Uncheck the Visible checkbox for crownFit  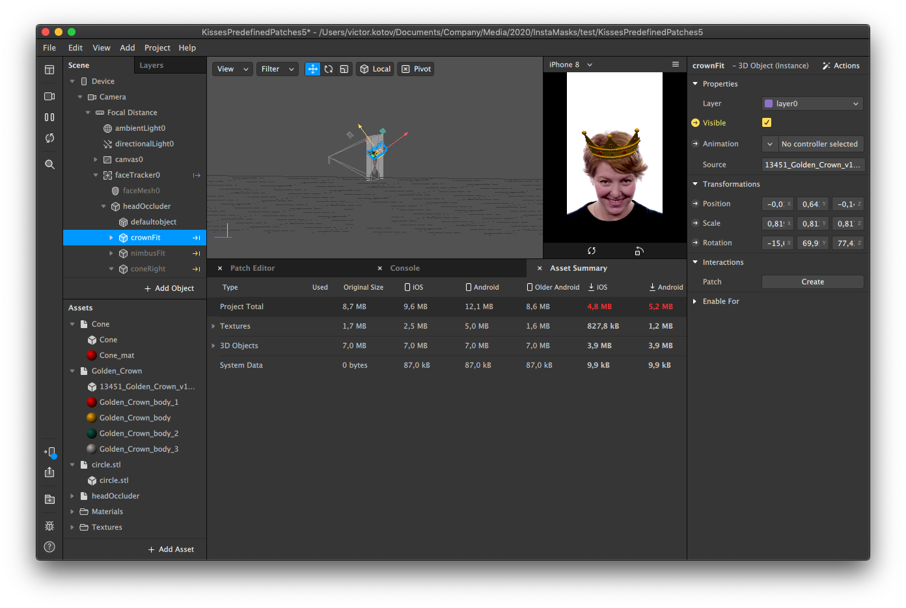click(x=766, y=122)
